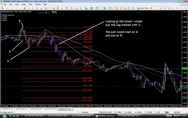The width and height of the screenshot is (188, 118).
Task: Show the Market Watch window icon
Action: (x=116, y=8)
